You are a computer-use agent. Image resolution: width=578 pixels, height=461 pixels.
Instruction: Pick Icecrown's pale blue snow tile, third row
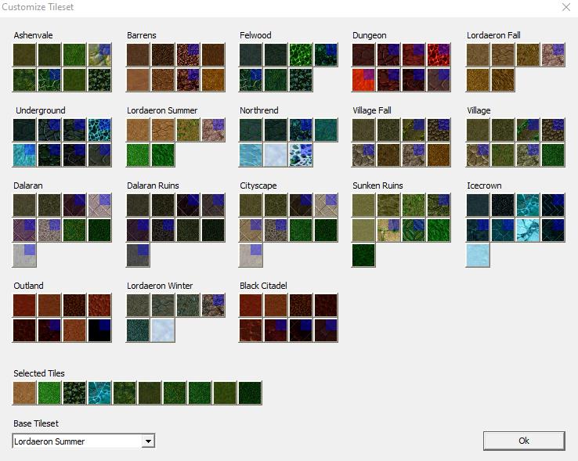[478, 255]
